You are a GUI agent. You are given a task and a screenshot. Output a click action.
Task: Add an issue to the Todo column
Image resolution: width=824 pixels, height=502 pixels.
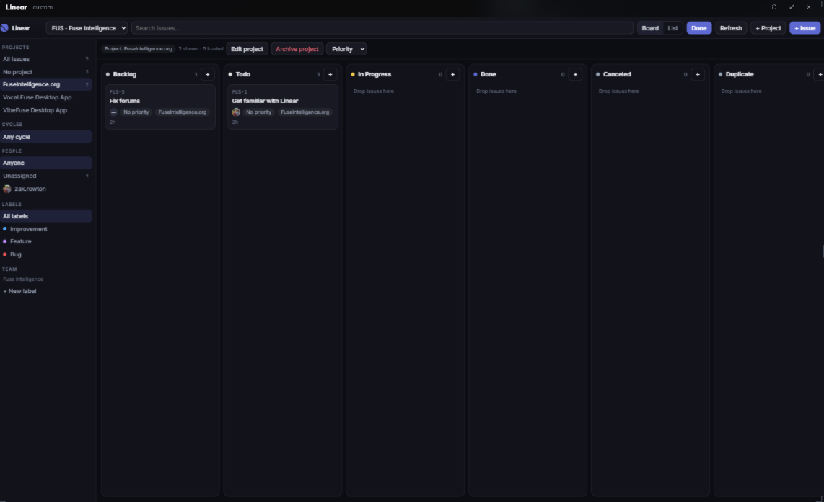[x=330, y=74]
